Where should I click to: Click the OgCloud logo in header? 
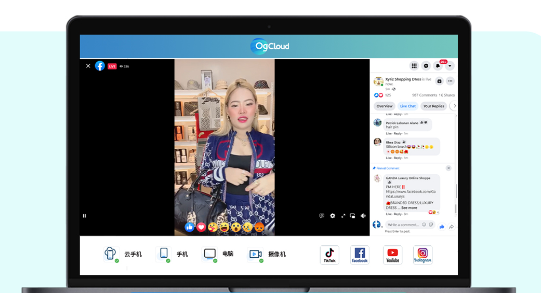[x=270, y=46]
